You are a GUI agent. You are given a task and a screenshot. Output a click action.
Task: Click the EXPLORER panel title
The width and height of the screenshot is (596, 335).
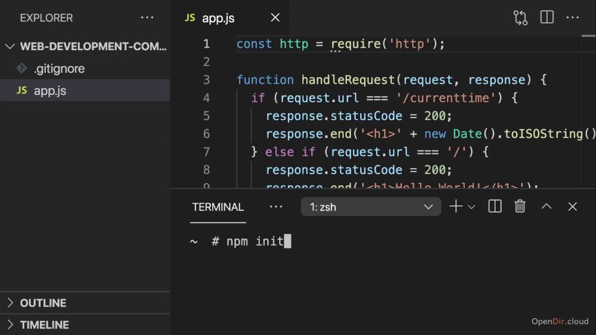(x=46, y=18)
